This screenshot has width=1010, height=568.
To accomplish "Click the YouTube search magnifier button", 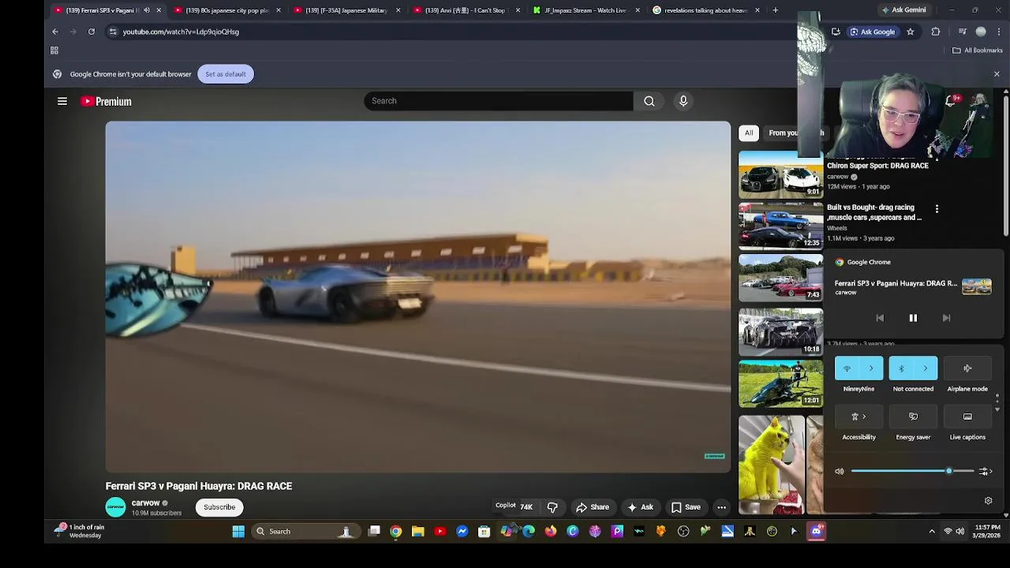I will 649,101.
